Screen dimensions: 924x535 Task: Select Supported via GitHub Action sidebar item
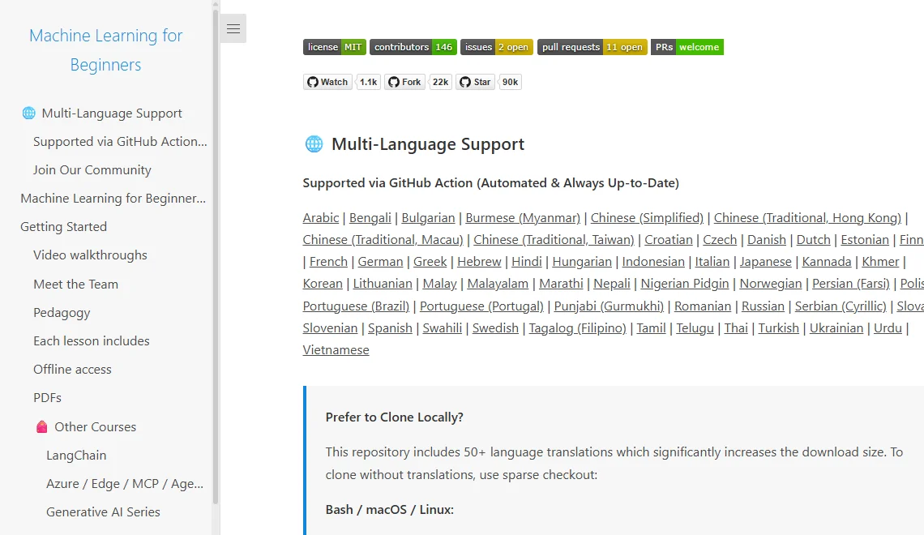pyautogui.click(x=120, y=141)
